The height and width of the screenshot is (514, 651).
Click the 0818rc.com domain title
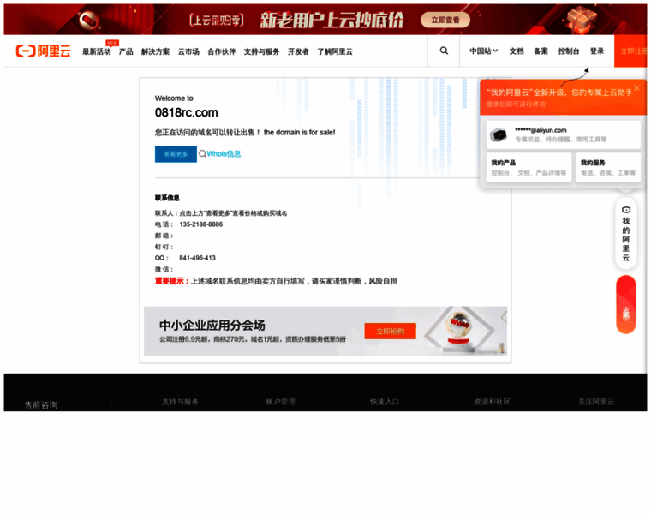187,112
